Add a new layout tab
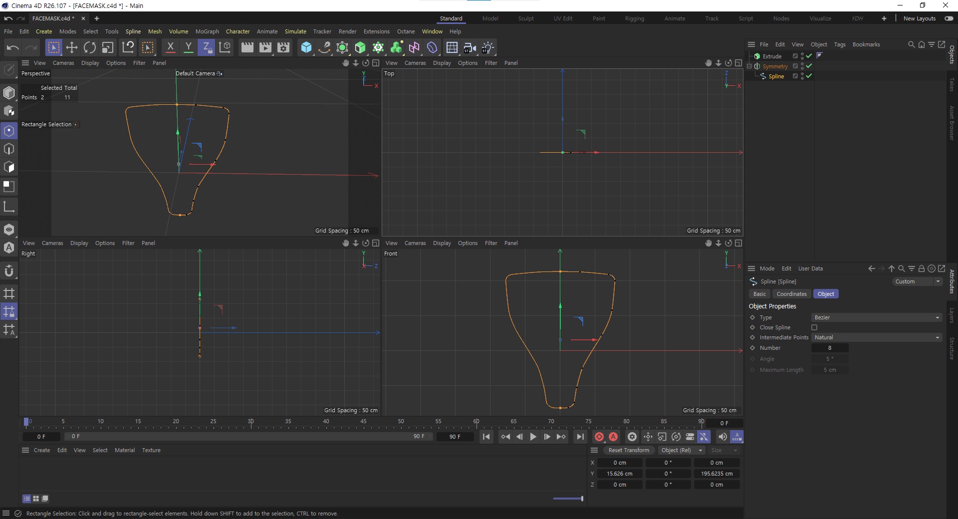Viewport: 958px width, 519px height. (x=884, y=18)
